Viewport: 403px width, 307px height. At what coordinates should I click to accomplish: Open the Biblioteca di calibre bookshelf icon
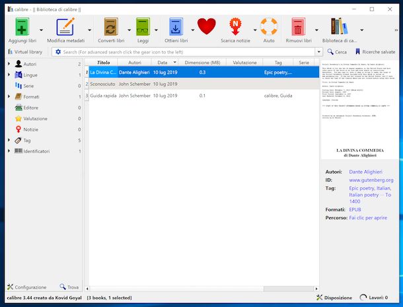[339, 26]
